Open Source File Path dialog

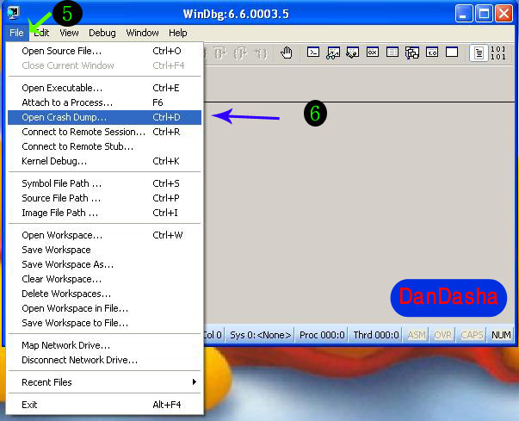click(x=104, y=198)
